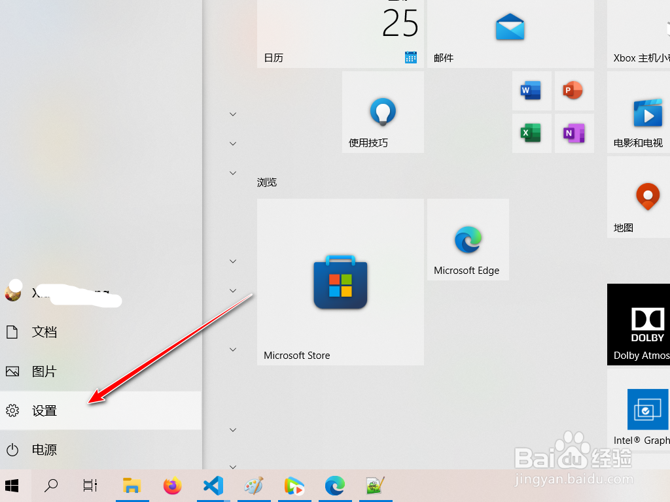This screenshot has width=670, height=502.
Task: Open the Intel Graphics tile
Action: point(639,409)
